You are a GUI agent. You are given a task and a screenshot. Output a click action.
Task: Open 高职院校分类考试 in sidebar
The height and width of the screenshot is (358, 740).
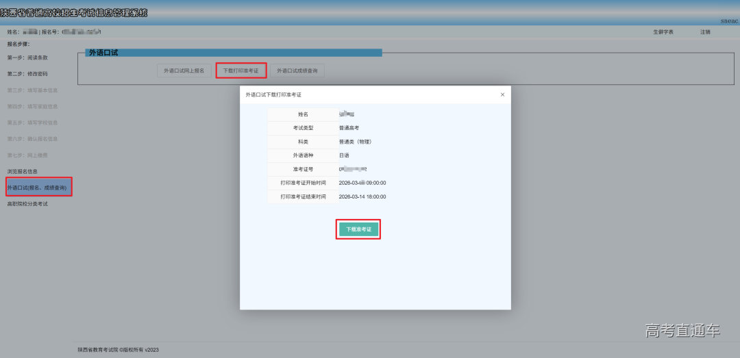(x=27, y=204)
